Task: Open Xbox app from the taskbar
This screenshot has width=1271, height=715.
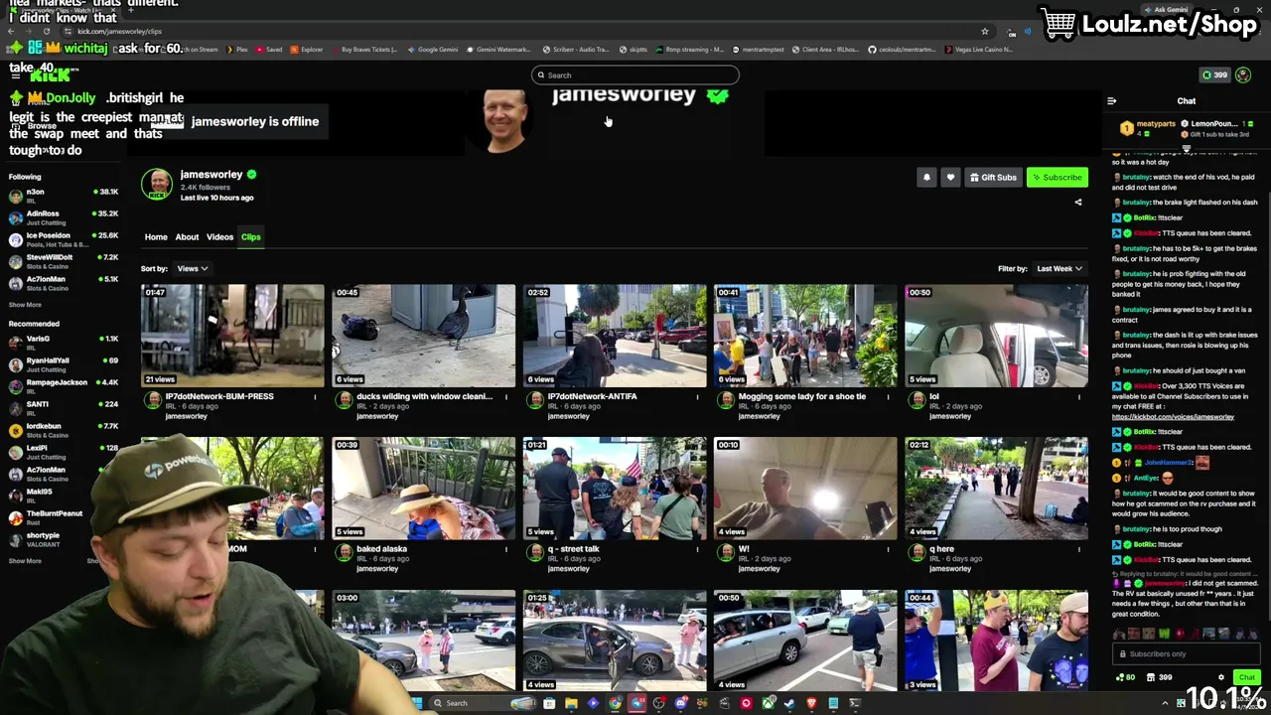Action: tap(768, 703)
